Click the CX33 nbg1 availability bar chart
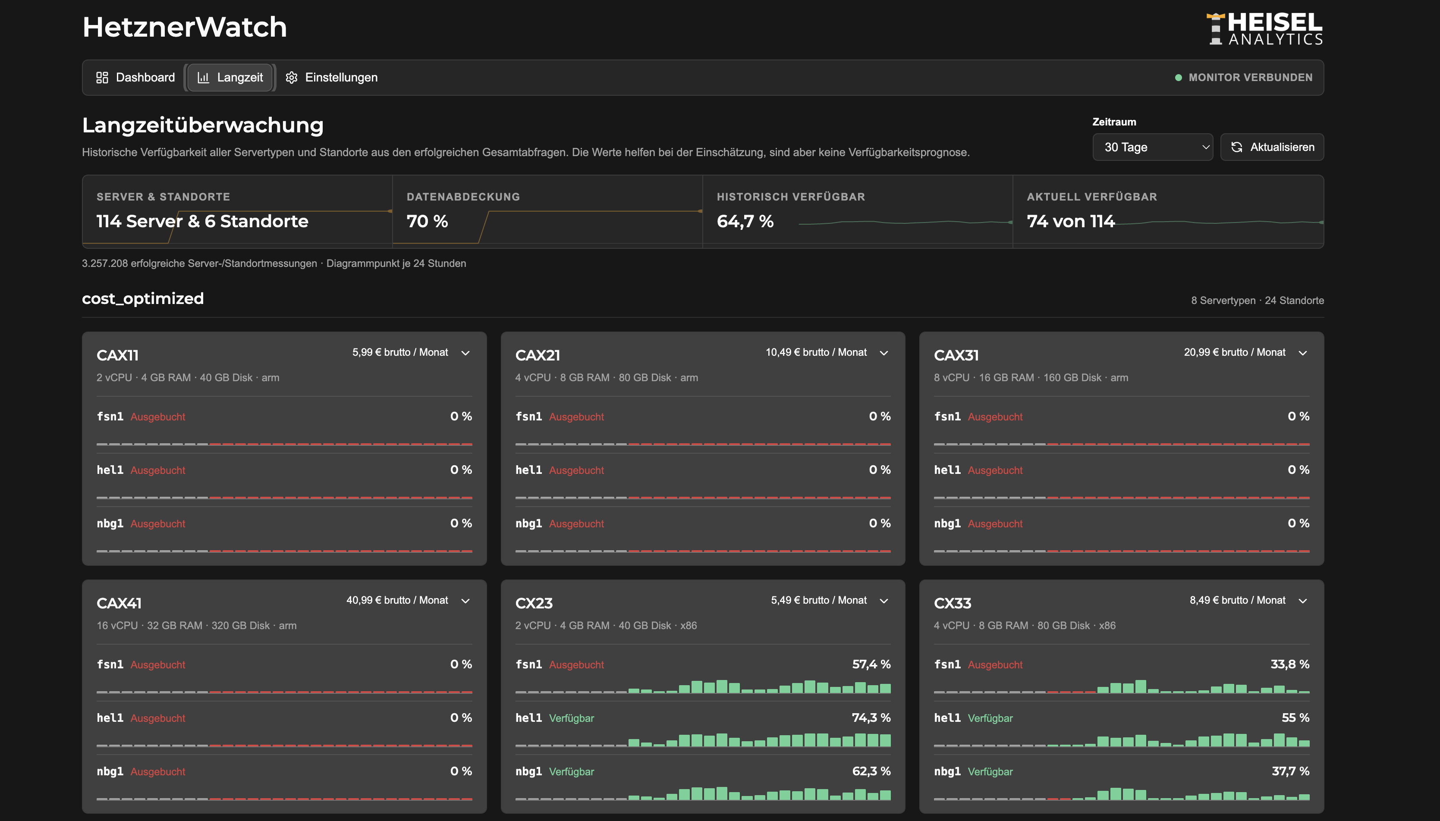Viewport: 1440px width, 821px height. tap(1121, 793)
